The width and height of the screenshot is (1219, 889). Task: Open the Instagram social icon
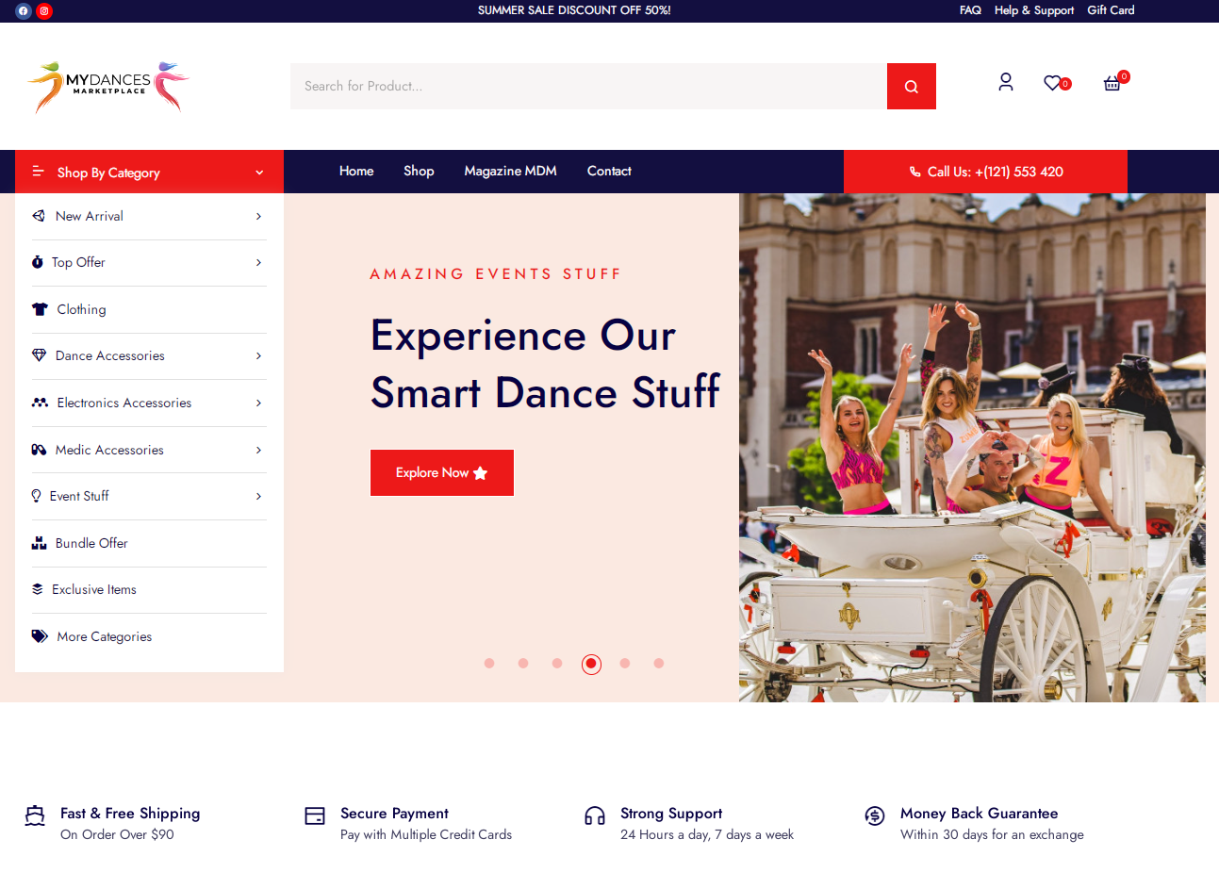click(44, 11)
